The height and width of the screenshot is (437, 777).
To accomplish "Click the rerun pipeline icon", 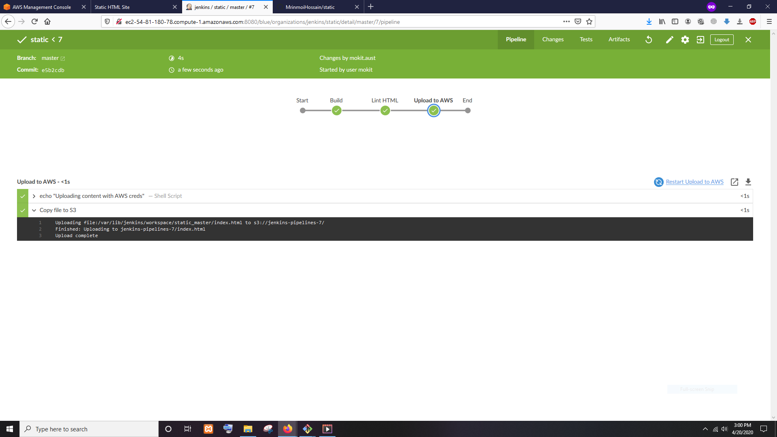I will click(x=649, y=40).
